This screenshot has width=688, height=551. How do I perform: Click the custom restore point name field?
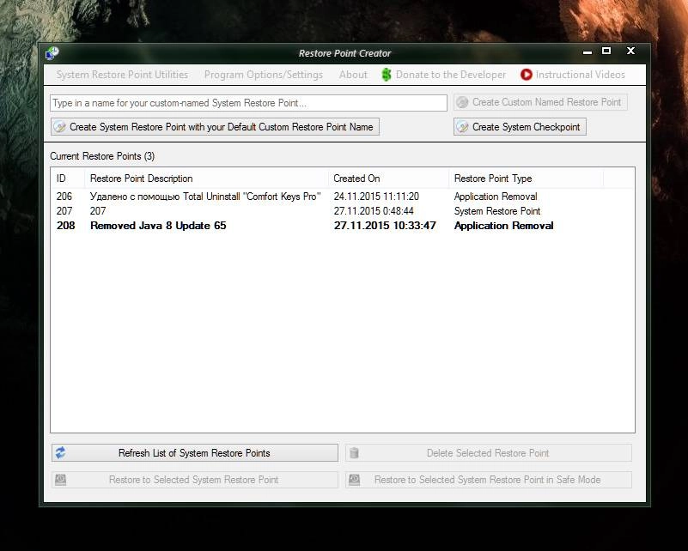point(248,103)
